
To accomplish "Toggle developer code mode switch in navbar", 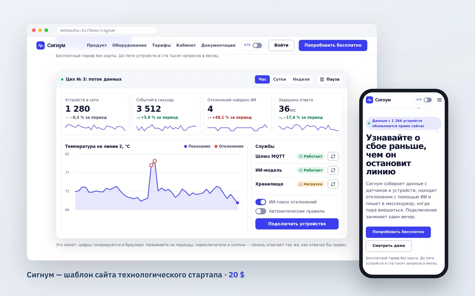I will tap(257, 46).
